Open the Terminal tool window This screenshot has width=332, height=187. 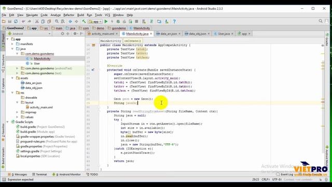click(x=39, y=175)
